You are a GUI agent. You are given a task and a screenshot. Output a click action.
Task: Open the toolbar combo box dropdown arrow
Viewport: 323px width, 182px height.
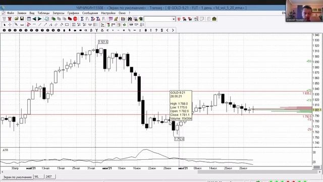pos(174,19)
